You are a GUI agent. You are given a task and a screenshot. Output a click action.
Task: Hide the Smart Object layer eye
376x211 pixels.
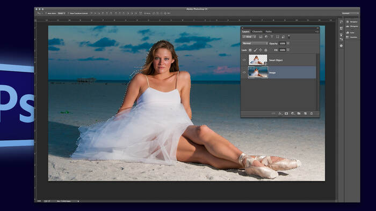click(244, 60)
